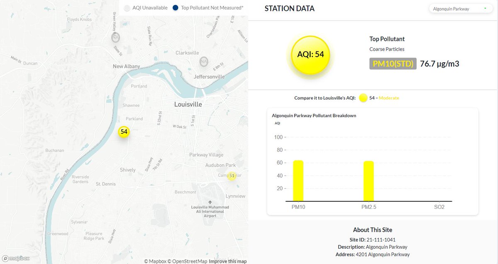Click Louisville's yellow AQI comparison dot
Viewport: 498px width, 264px height.
pyautogui.click(x=363, y=98)
